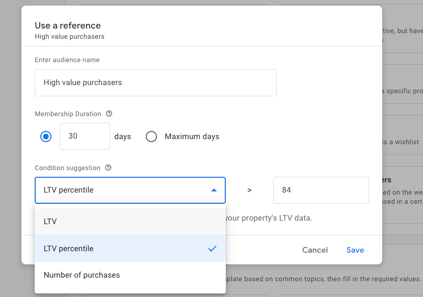Image resolution: width=423 pixels, height=297 pixels.
Task: Select the 30 days radio button
Action: tap(46, 137)
